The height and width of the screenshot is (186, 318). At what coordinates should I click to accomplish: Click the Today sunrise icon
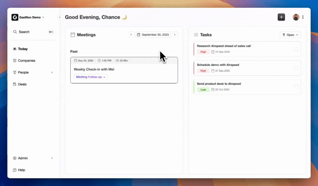click(x=15, y=48)
